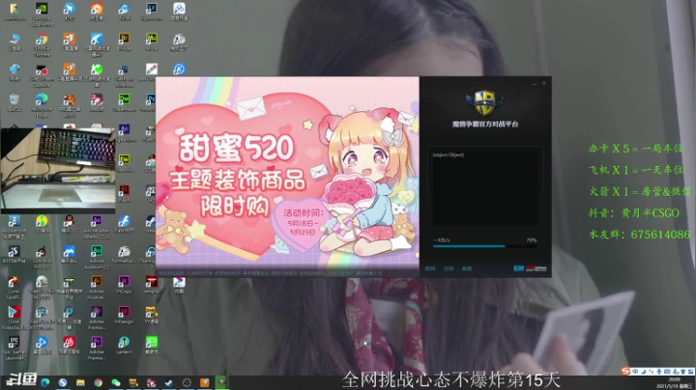
Task: Select the Adobe InDesign desktop icon
Action: pos(124,314)
